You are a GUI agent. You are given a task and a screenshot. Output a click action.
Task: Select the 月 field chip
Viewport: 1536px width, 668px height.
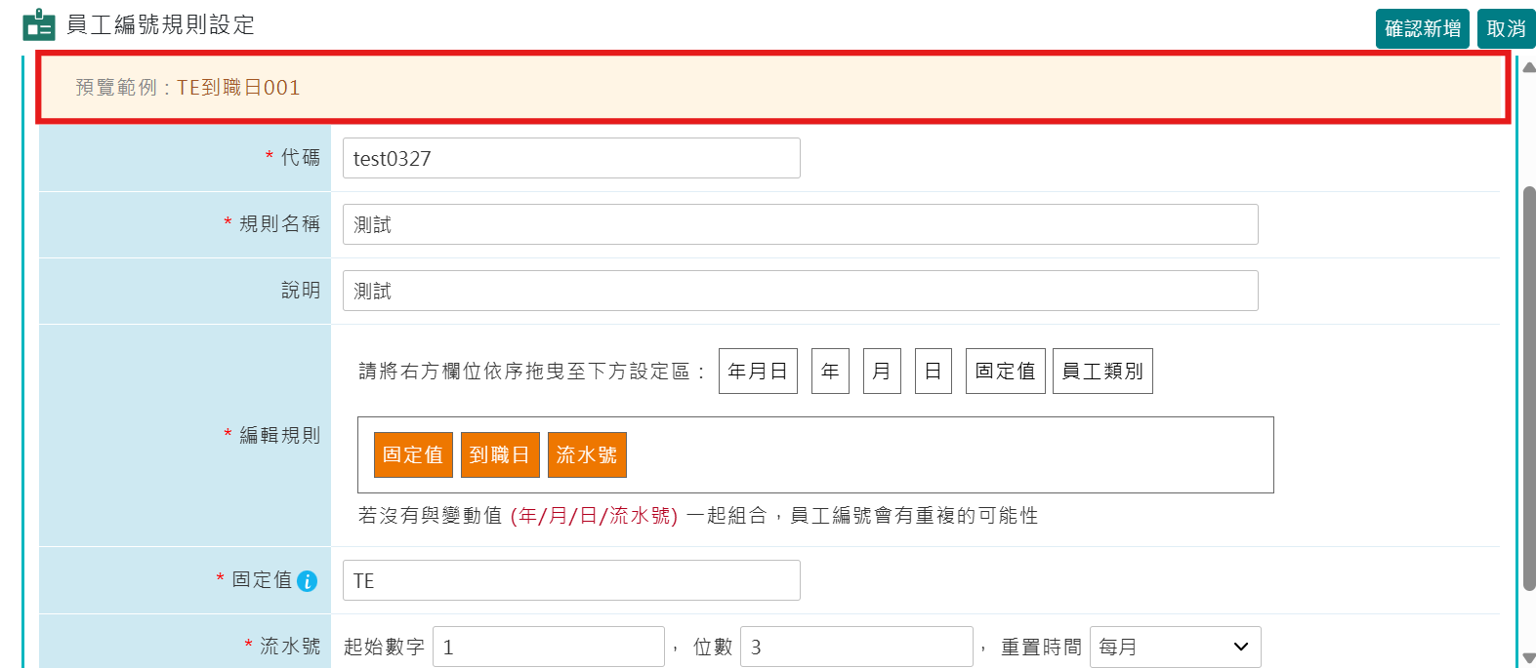[882, 372]
